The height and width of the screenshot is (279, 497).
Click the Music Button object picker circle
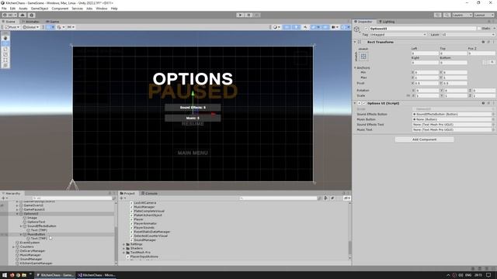click(x=493, y=119)
